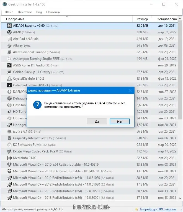
Task: Click the AIDA64 Extreme program icon
Action: pos(9,26)
